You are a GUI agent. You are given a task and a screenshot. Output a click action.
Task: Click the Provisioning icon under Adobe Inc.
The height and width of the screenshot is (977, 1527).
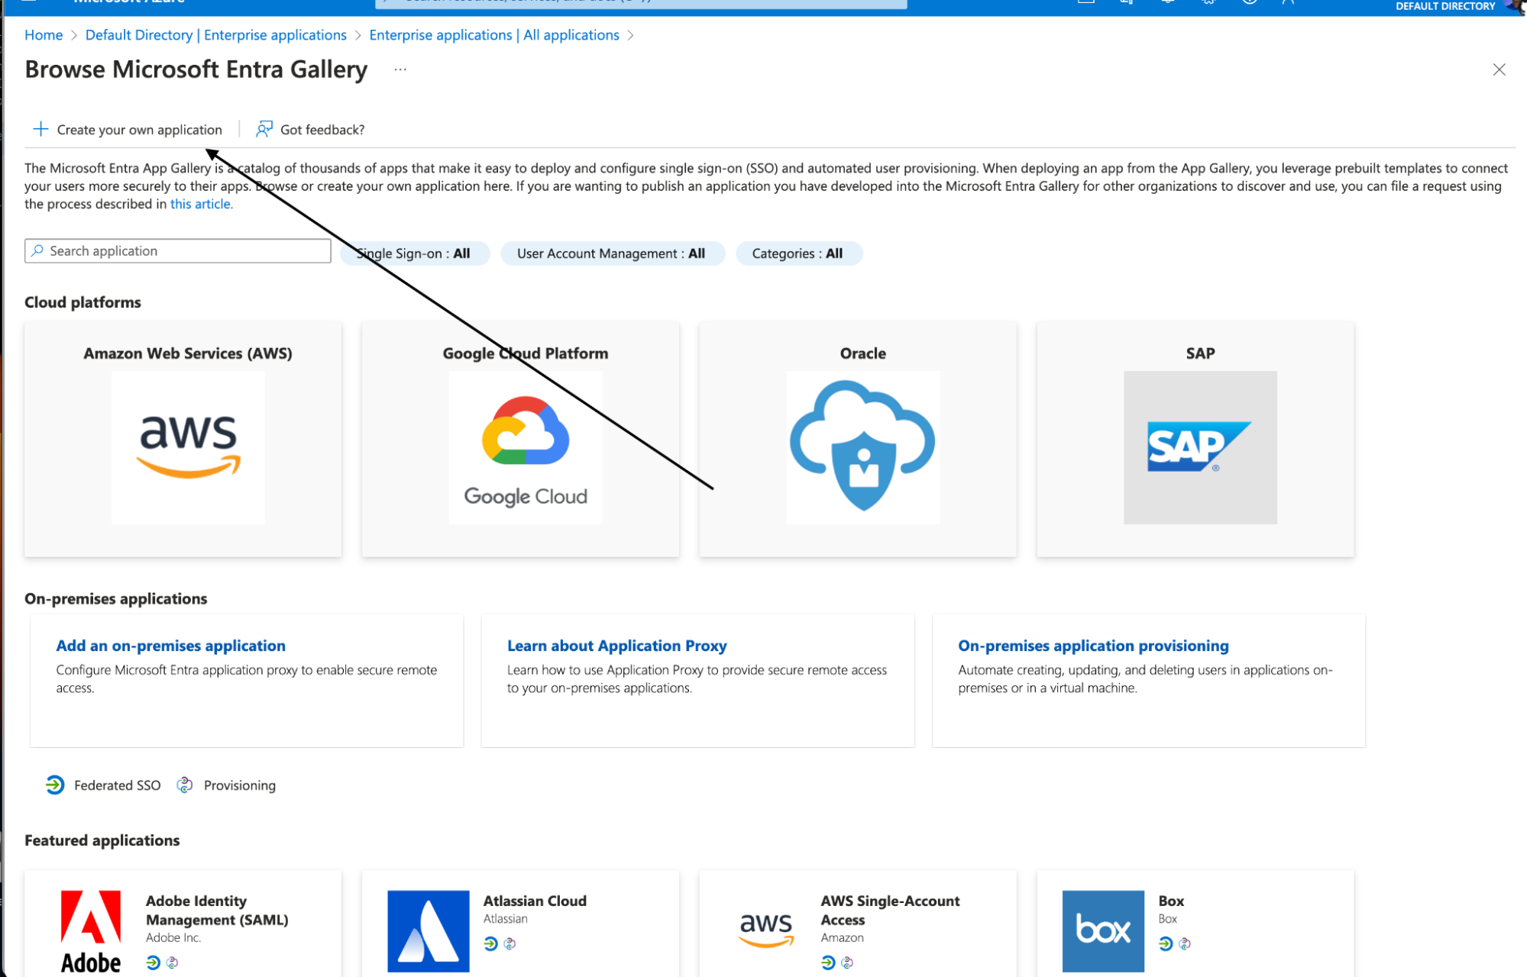[x=173, y=962]
